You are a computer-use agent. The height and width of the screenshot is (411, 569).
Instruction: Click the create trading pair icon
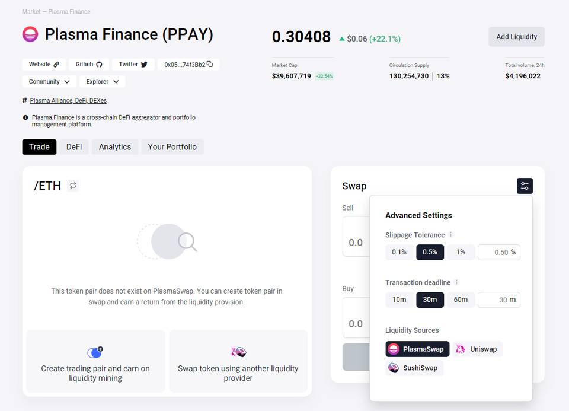point(95,352)
